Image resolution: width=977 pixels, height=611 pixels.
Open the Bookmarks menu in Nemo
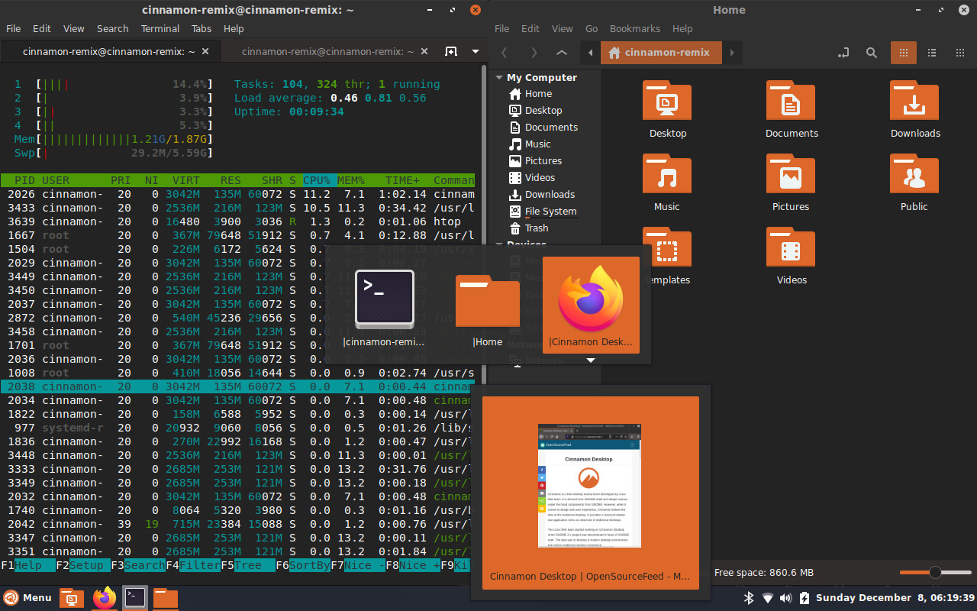point(635,28)
